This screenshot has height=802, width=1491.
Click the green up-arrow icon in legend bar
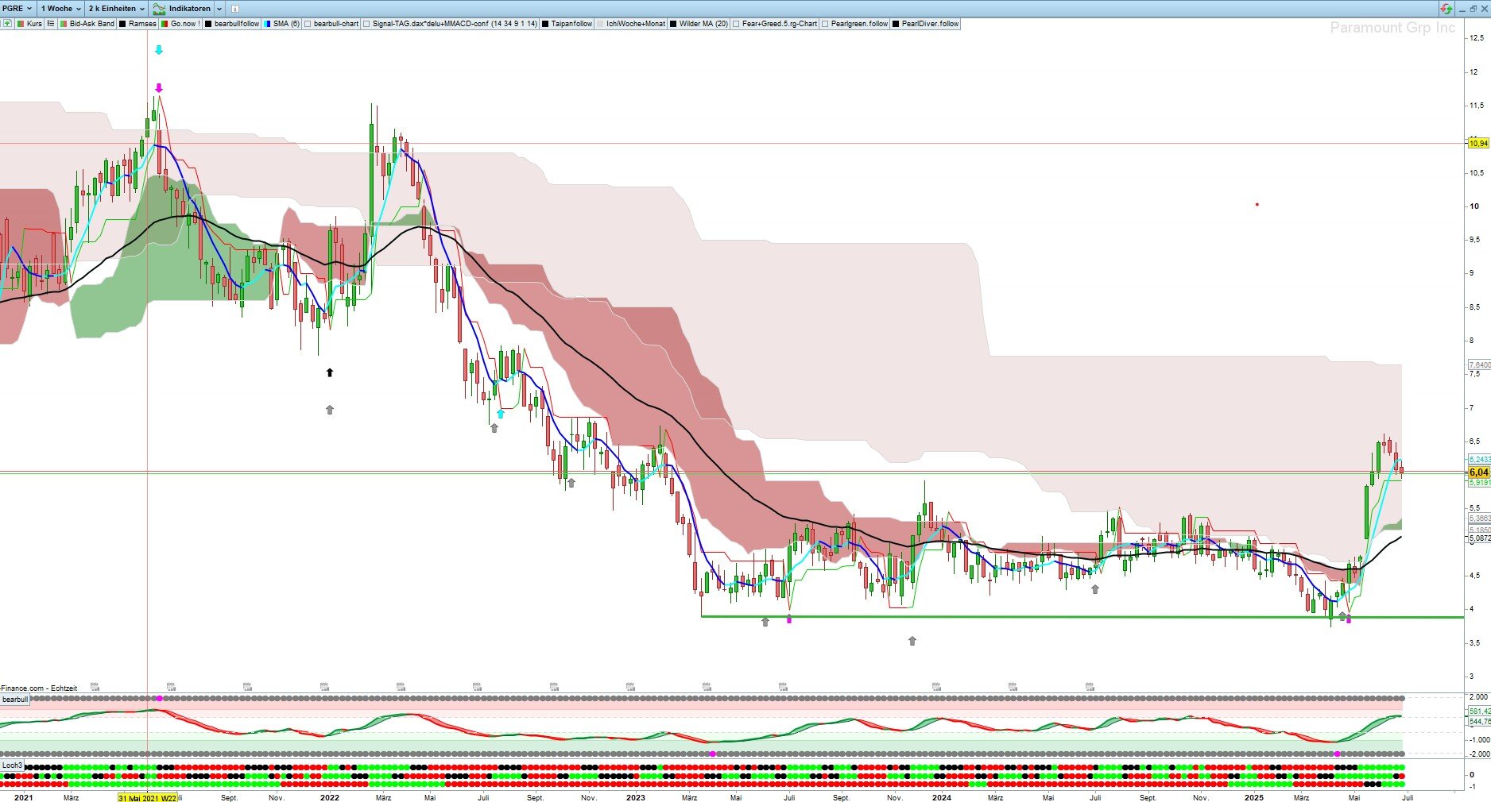7,24
